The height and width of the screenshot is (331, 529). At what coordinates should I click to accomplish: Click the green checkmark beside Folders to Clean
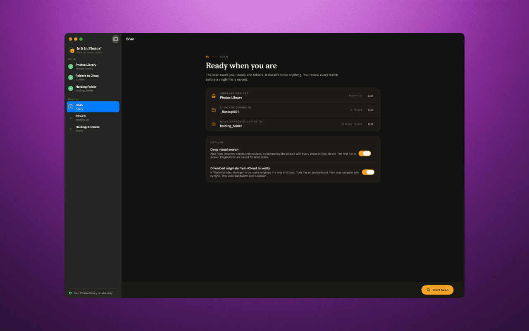pyautogui.click(x=71, y=77)
